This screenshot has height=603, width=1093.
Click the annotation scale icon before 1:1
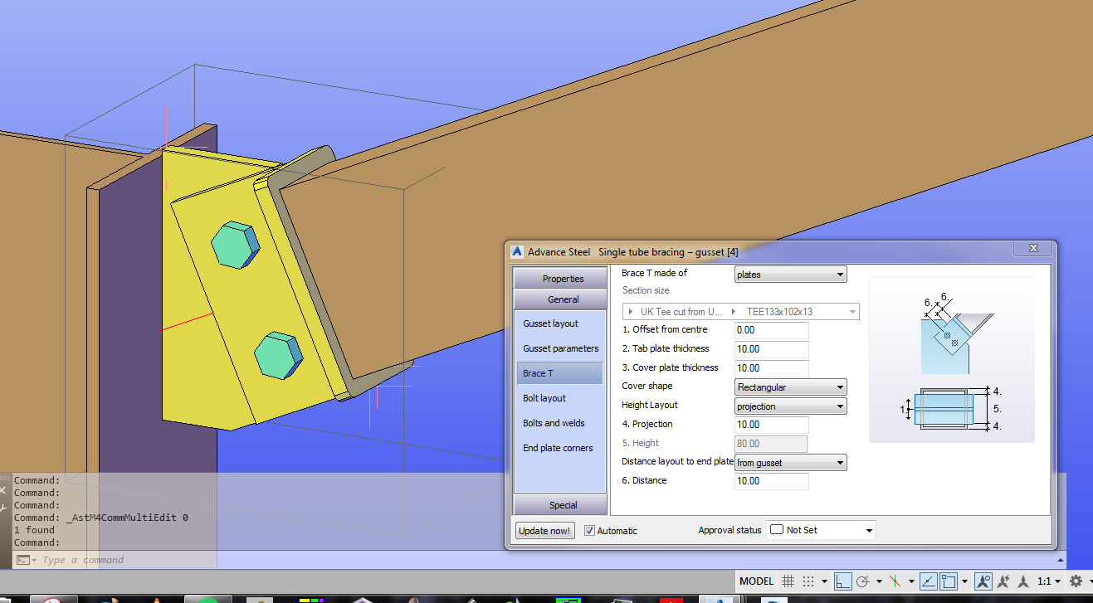[x=1024, y=581]
